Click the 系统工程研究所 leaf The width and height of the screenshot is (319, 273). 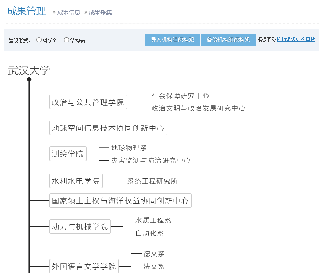click(152, 181)
